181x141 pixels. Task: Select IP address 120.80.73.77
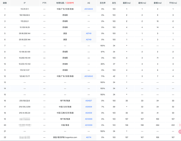[x=25, y=76]
